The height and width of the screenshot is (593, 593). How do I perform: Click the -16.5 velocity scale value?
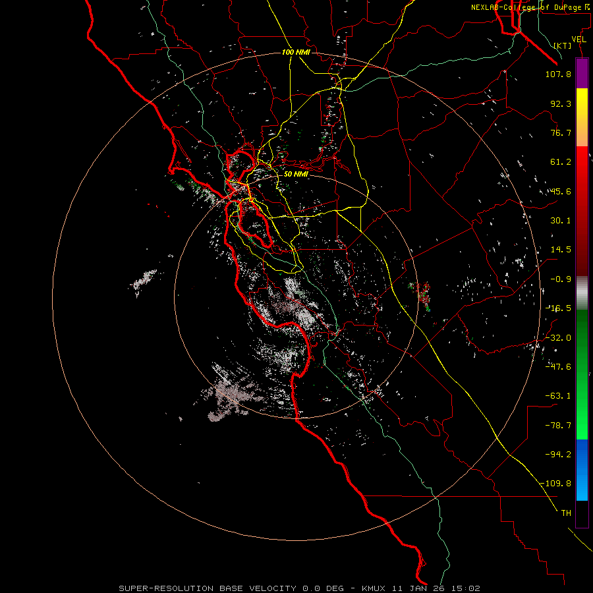click(558, 308)
